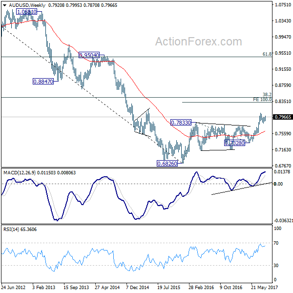Click the RSI(14) 65.3606 indicator label
Image resolution: width=293 pixels, height=293 pixels.
(20, 230)
